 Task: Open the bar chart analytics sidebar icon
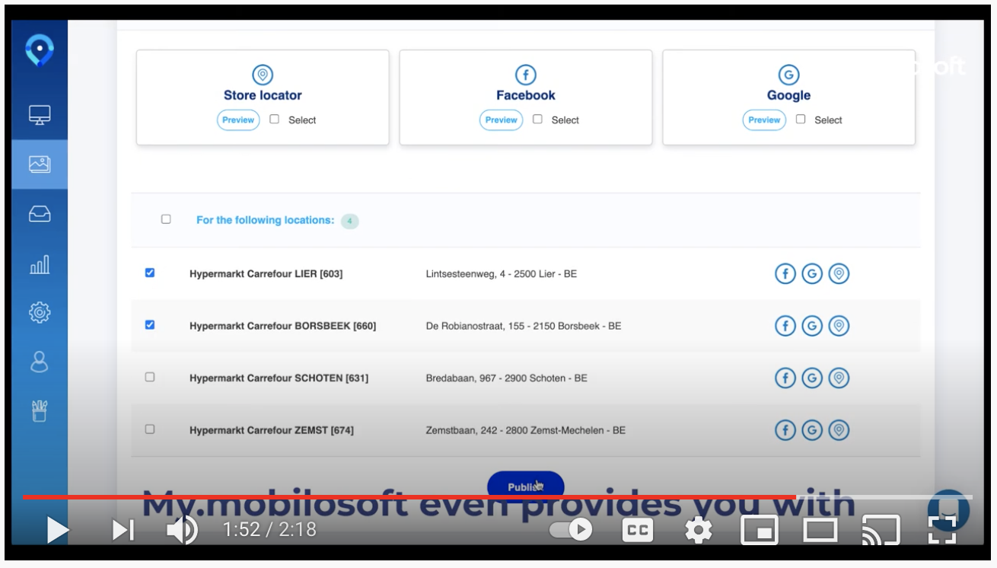[x=40, y=264]
